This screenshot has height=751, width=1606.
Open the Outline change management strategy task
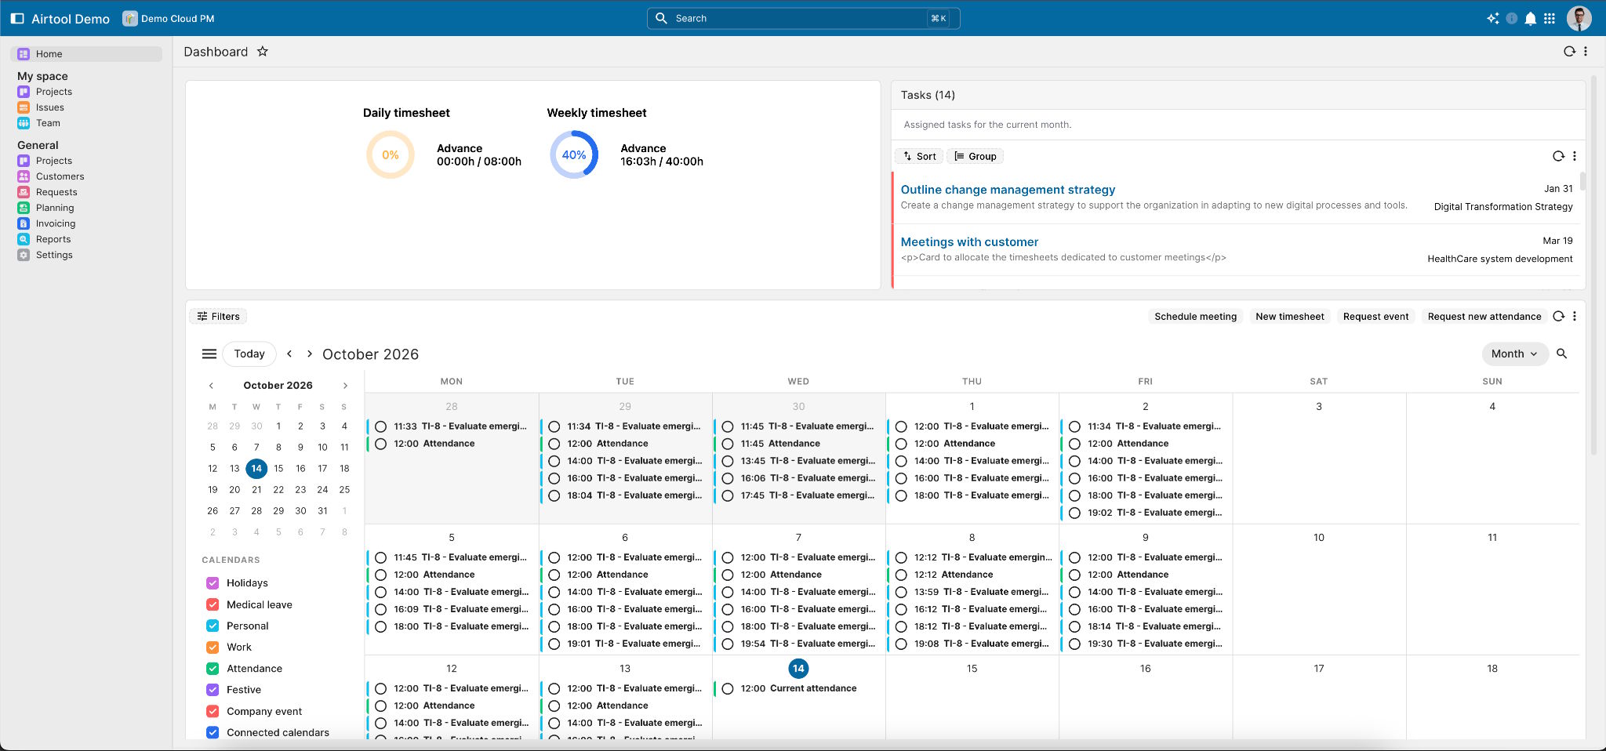point(1008,189)
